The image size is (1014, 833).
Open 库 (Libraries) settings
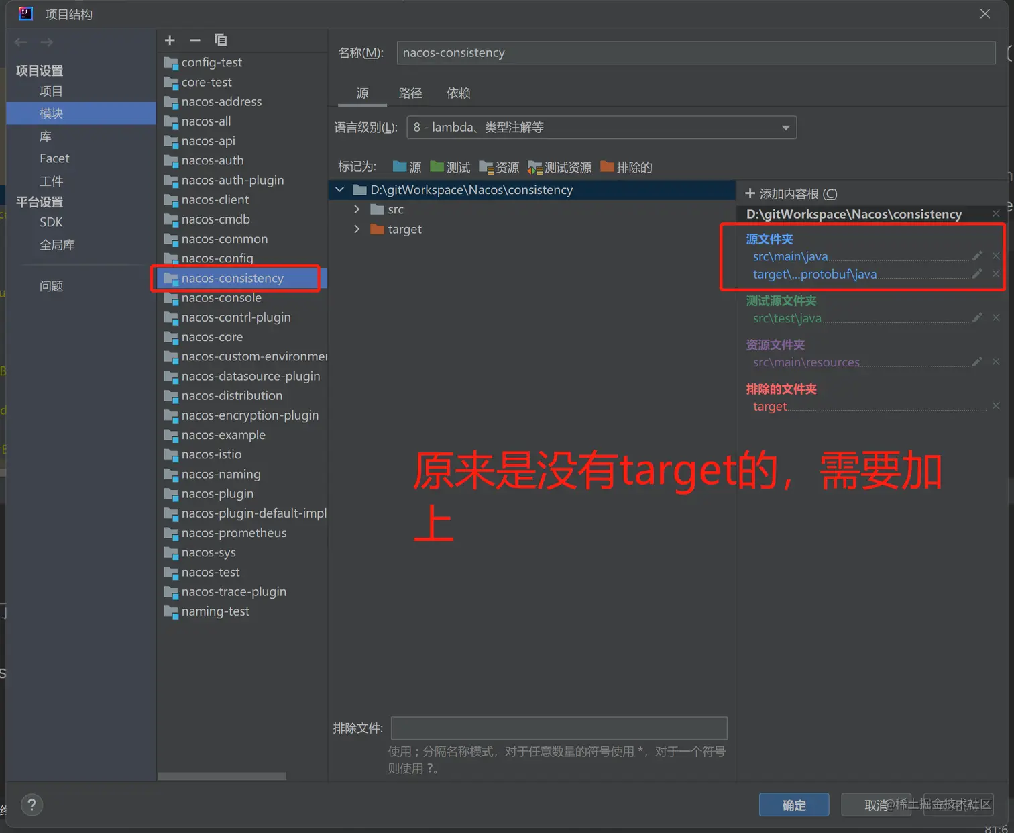click(46, 136)
